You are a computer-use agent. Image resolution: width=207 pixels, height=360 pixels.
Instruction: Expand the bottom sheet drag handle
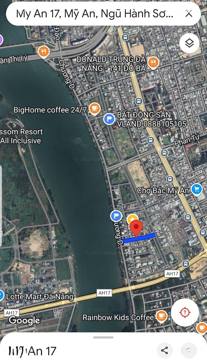coord(103,337)
